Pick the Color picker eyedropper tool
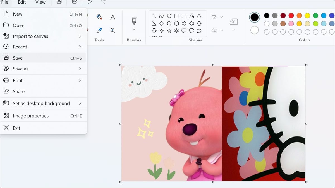The width and height of the screenshot is (335, 188). [99, 30]
